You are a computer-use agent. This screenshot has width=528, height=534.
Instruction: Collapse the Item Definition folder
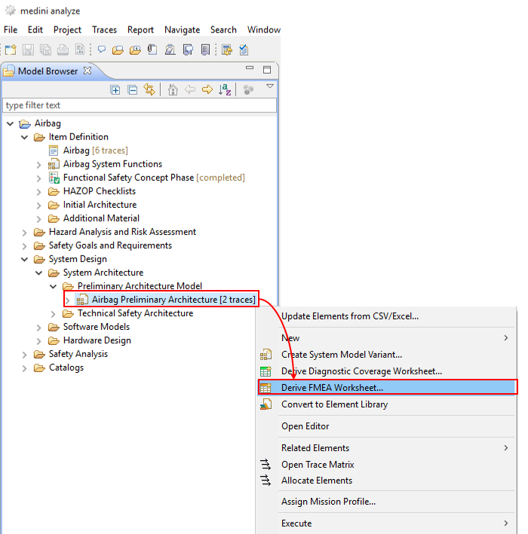pyautogui.click(x=25, y=137)
